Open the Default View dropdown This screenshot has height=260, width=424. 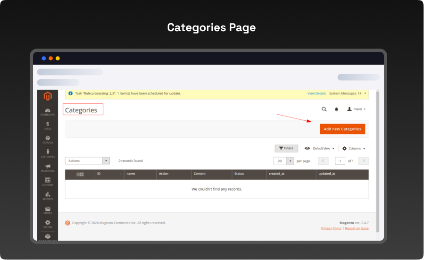320,149
